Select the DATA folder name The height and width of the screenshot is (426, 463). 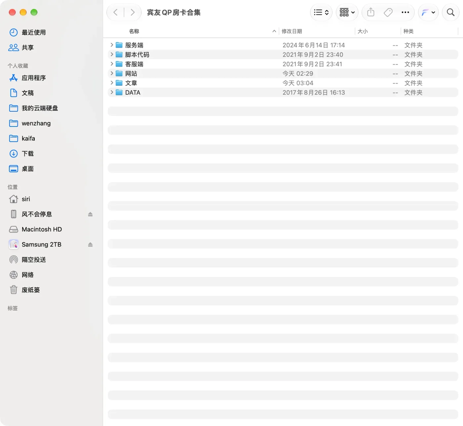(133, 92)
